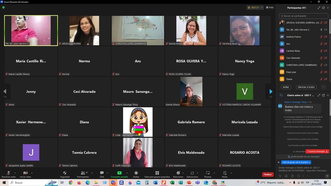The height and width of the screenshot is (186, 331).
Task: Click the green Compartir pantalla icon
Action: 119,173
